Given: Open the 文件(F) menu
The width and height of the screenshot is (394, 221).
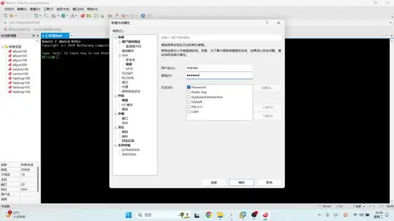Looking at the screenshot, I should pos(9,9).
